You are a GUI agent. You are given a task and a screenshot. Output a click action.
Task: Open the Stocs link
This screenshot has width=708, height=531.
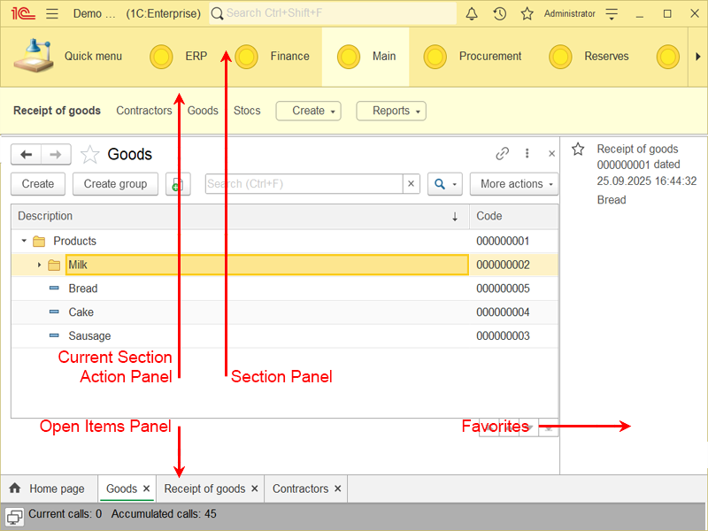pyautogui.click(x=247, y=111)
